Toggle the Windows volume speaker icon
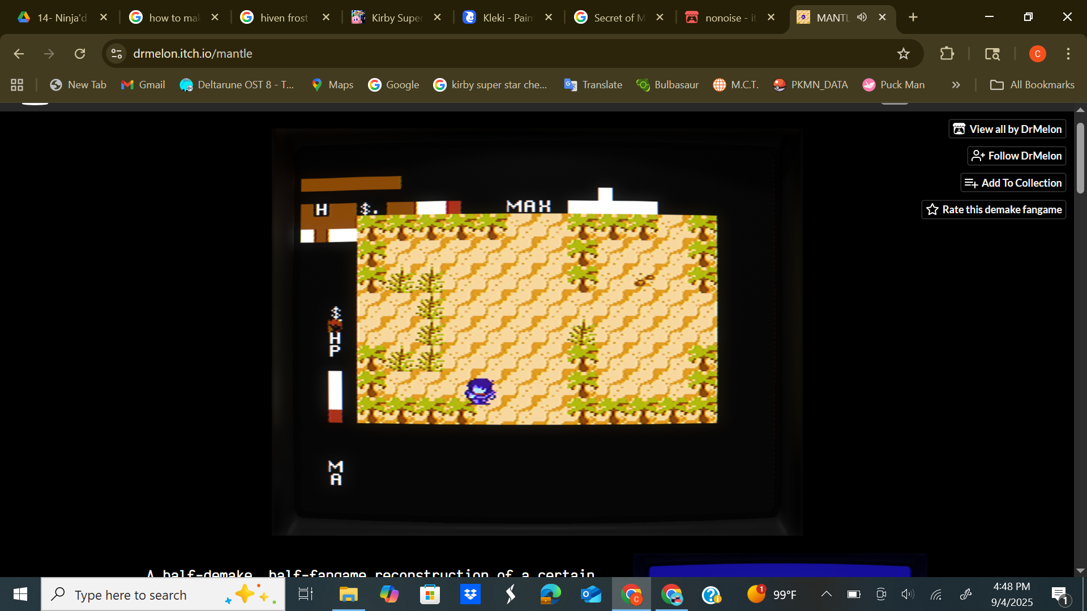Screen dimensions: 1087x611 coord(907,594)
